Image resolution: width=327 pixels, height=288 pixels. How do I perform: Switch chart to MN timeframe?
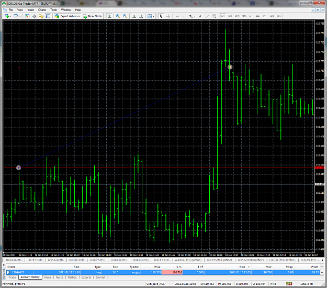(279, 16)
